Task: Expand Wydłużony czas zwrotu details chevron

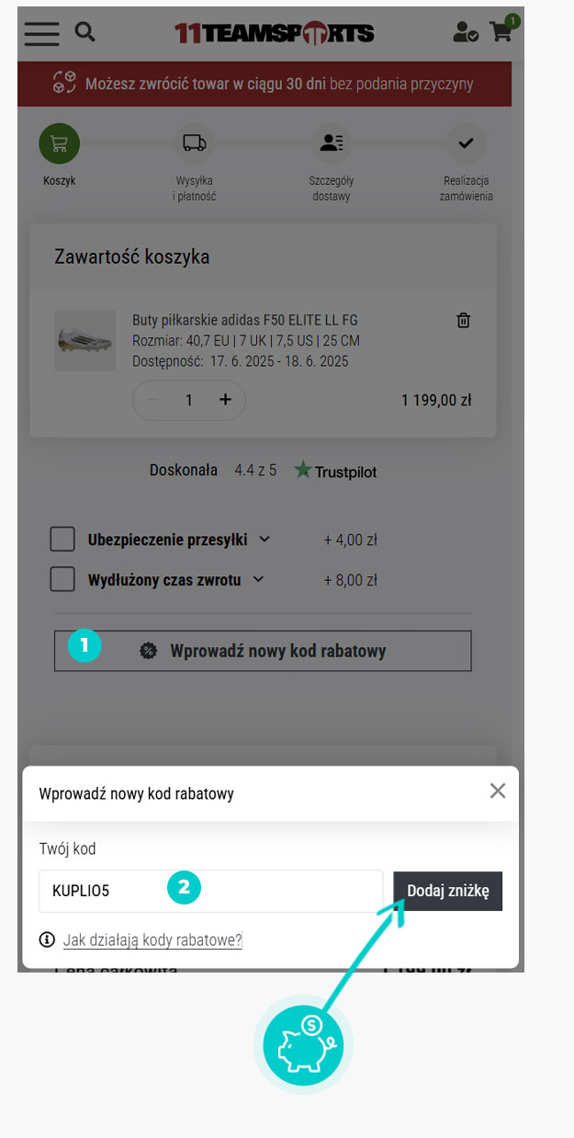Action: pos(258,579)
